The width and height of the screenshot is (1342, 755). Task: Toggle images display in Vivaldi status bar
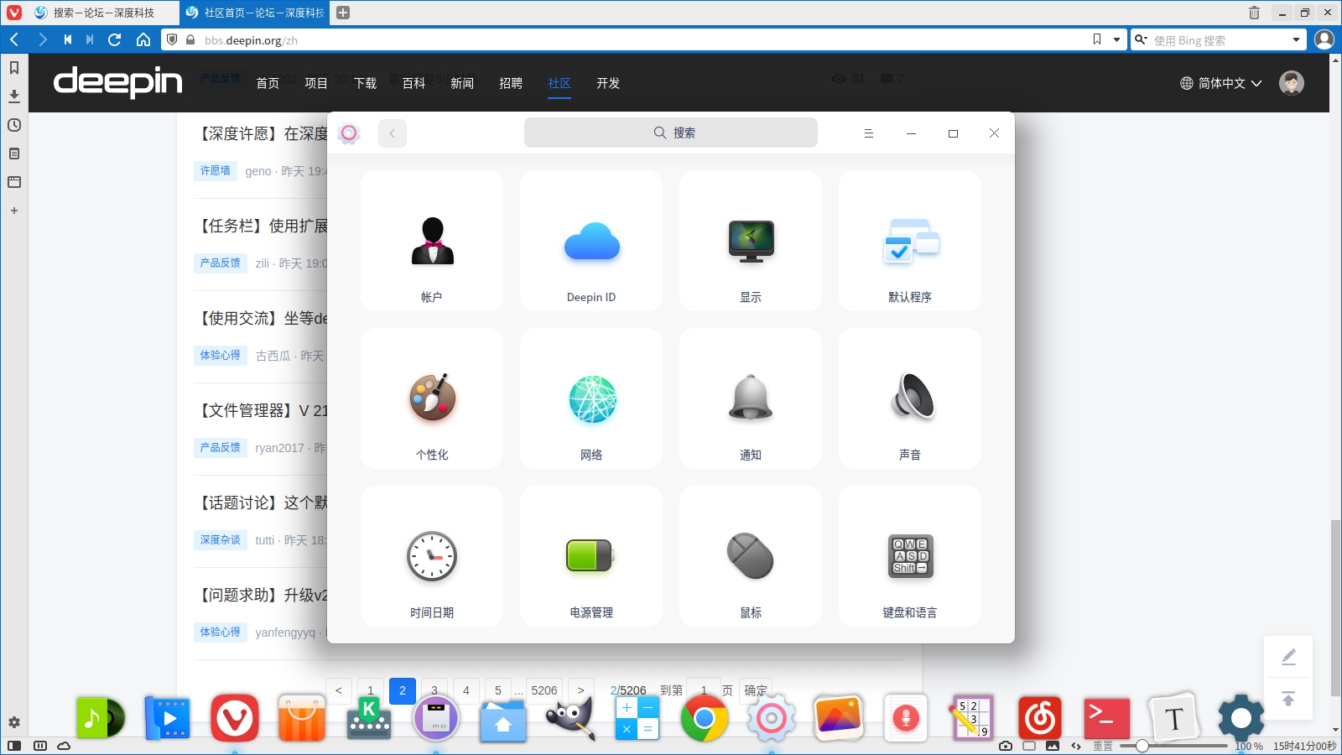coord(1053,746)
